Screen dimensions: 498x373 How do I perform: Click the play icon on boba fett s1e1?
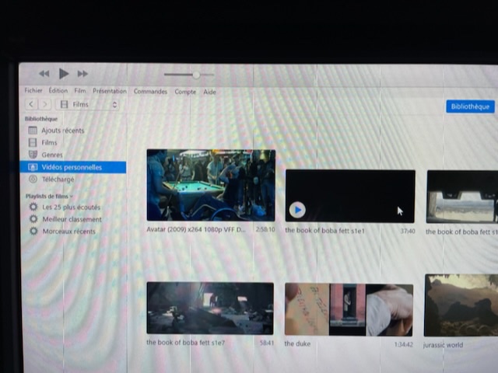pyautogui.click(x=297, y=210)
